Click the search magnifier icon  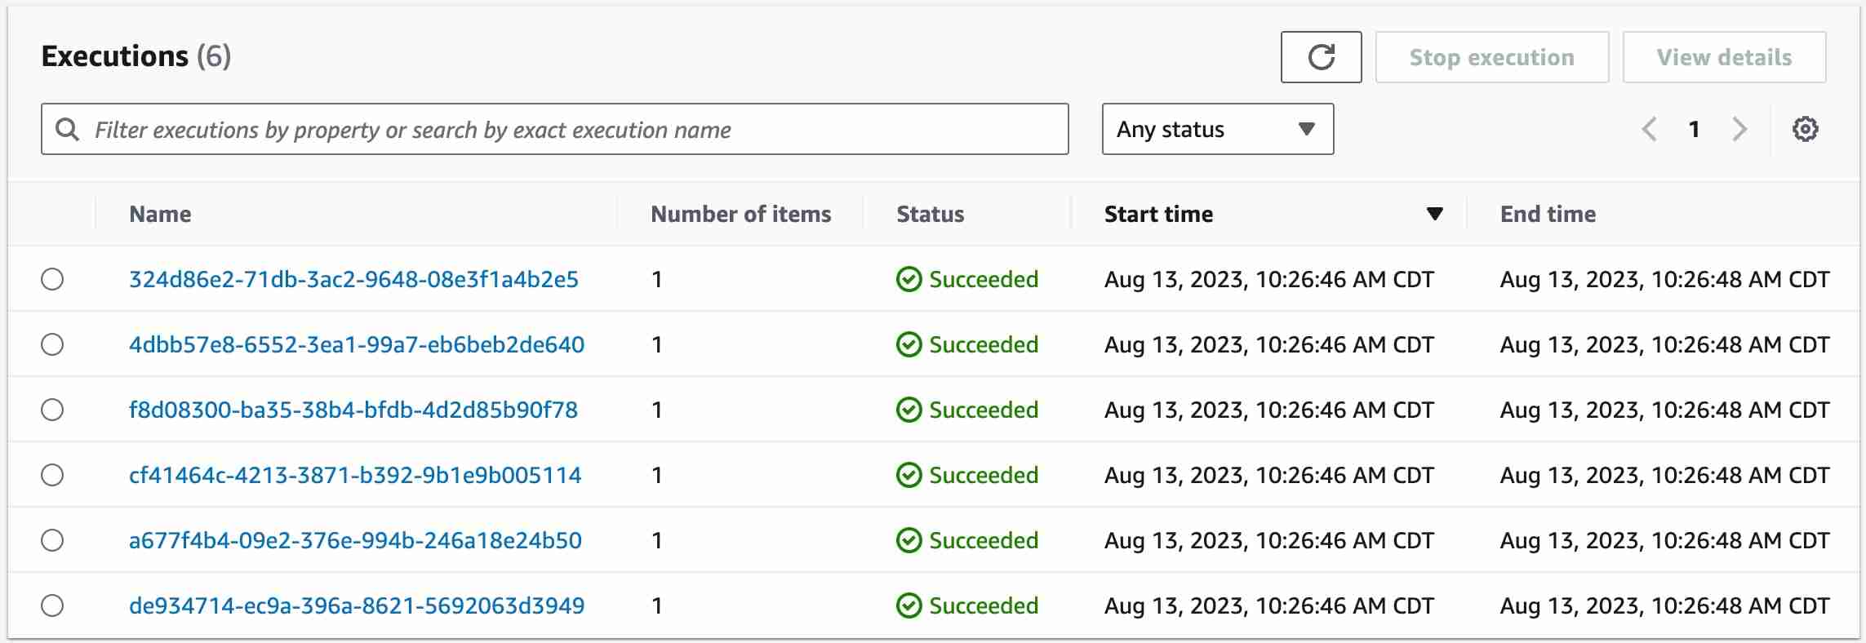click(67, 129)
